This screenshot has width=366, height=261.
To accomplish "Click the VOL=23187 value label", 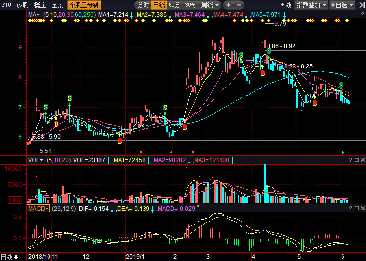I will [89, 160].
